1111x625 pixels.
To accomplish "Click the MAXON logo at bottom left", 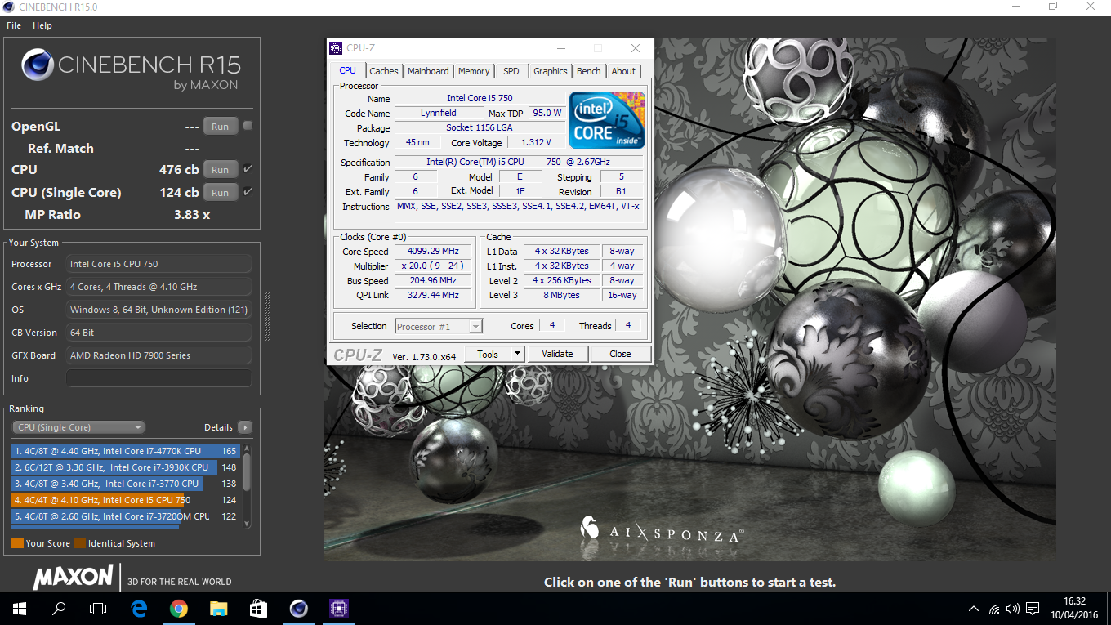I will tap(73, 577).
